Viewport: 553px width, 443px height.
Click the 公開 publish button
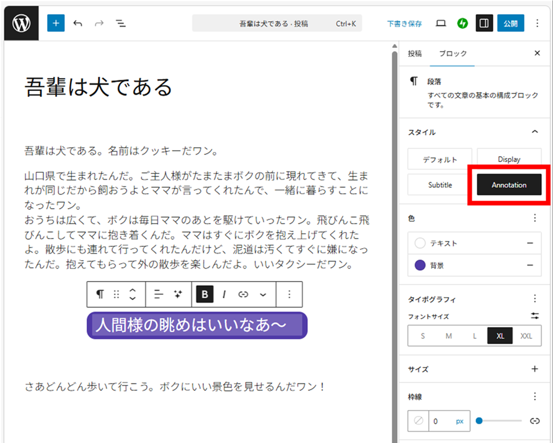click(510, 23)
